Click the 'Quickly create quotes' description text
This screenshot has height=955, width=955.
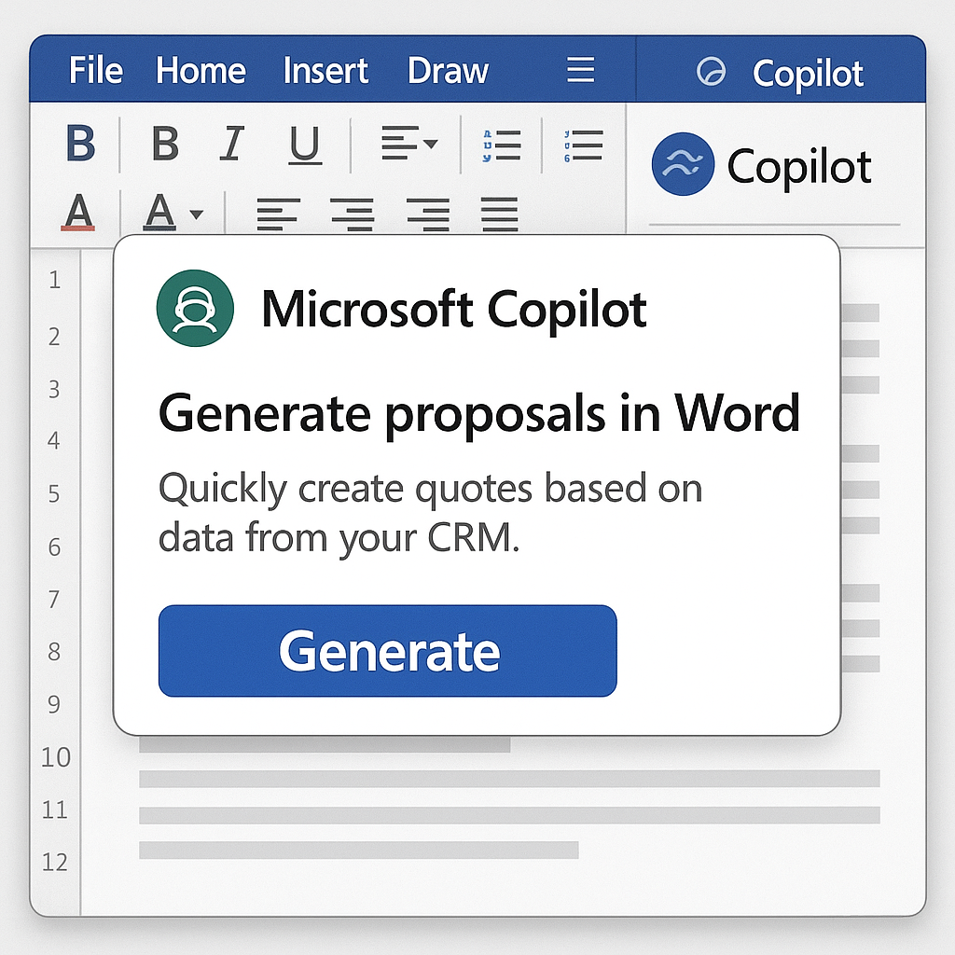tap(430, 513)
